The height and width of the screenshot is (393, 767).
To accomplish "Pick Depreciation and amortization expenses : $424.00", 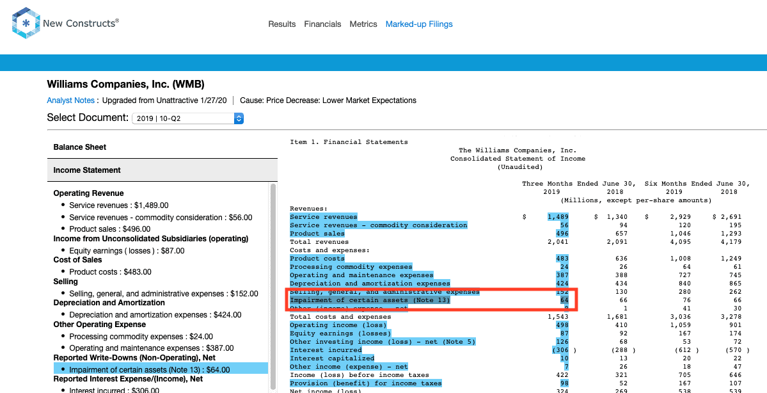I will (155, 315).
